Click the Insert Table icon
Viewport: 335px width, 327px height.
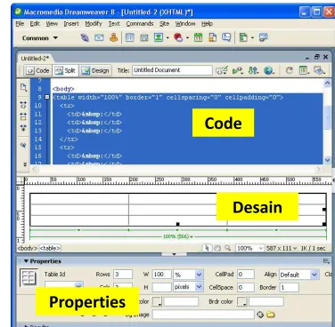(130, 37)
